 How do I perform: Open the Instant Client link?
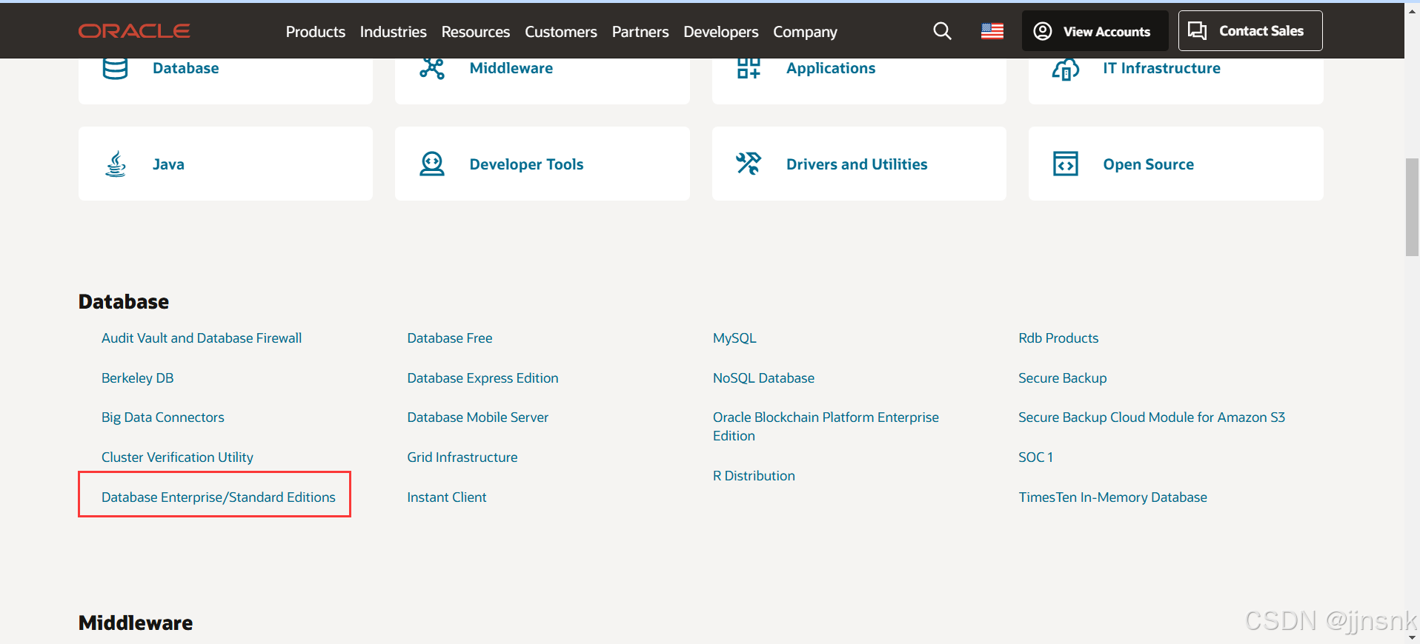[447, 497]
